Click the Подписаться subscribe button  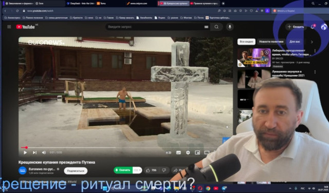(76, 171)
